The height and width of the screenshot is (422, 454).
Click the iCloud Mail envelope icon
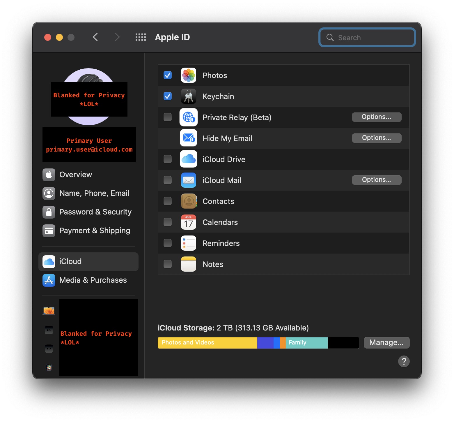189,180
